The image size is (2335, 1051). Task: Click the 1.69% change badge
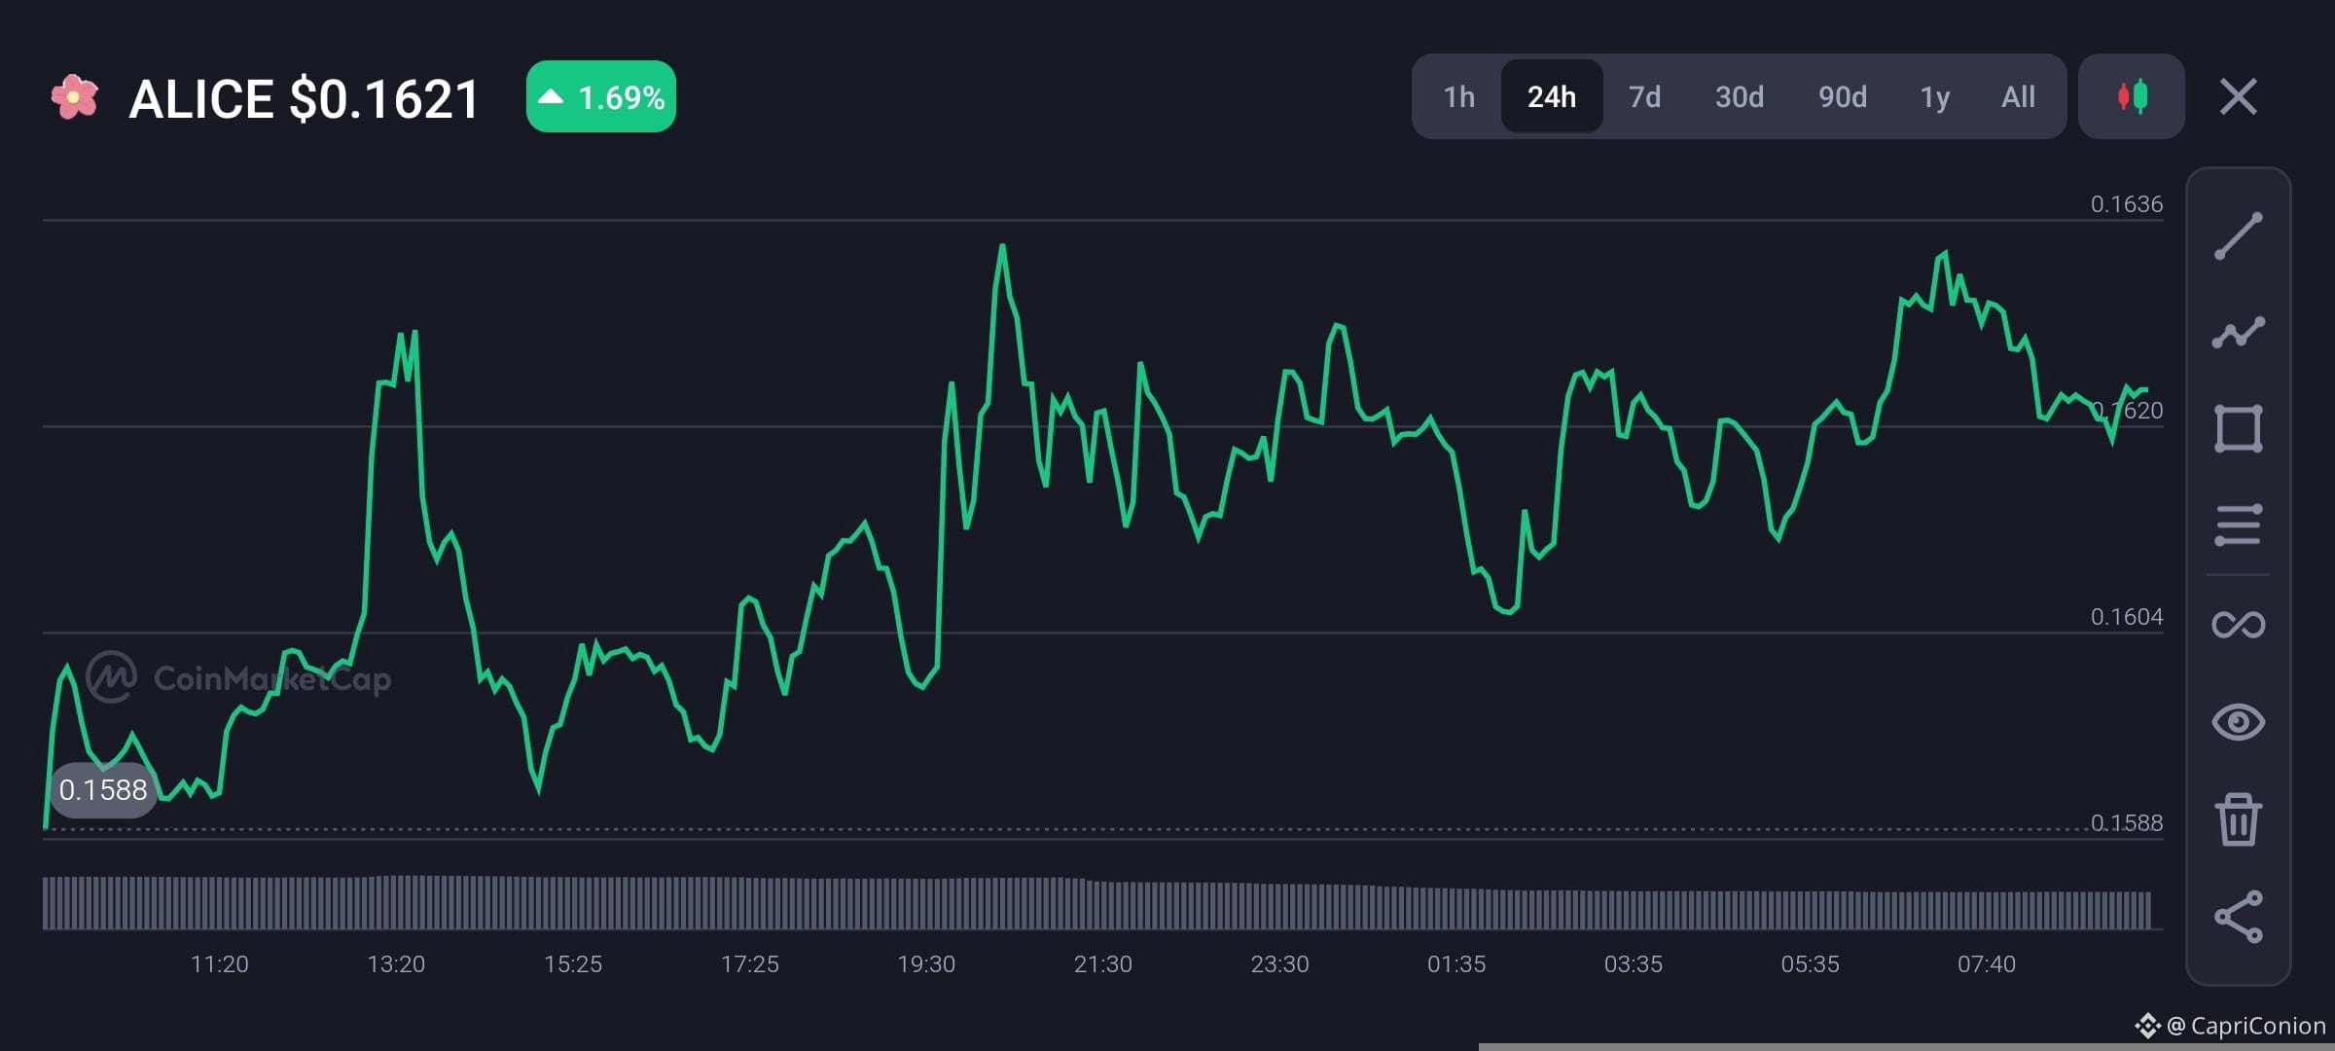click(600, 96)
